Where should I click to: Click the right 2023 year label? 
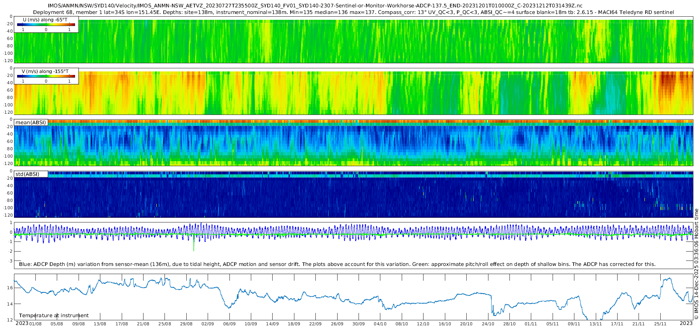click(x=686, y=323)
